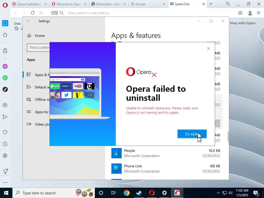The image size is (264, 198).
Task: Open a new tab with plus button
Action: click(211, 4)
